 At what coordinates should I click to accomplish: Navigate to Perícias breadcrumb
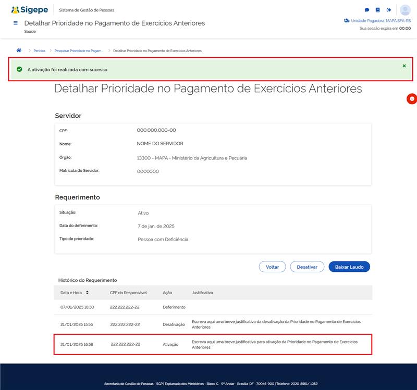click(40, 51)
